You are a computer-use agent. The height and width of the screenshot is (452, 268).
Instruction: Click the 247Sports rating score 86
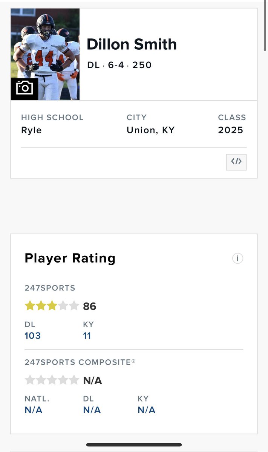[x=90, y=306]
